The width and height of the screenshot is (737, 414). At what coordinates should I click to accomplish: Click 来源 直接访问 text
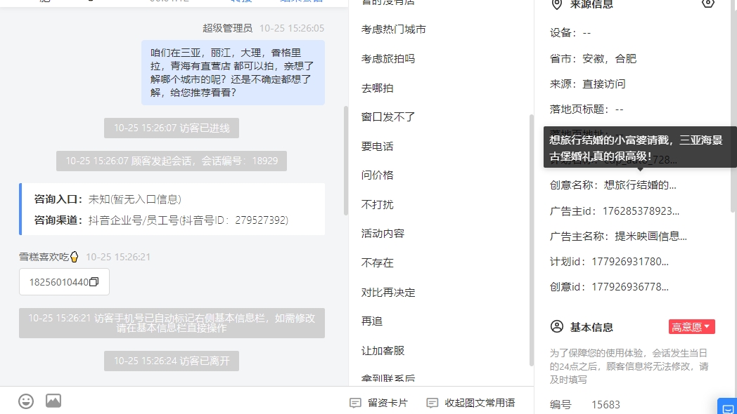coord(603,84)
